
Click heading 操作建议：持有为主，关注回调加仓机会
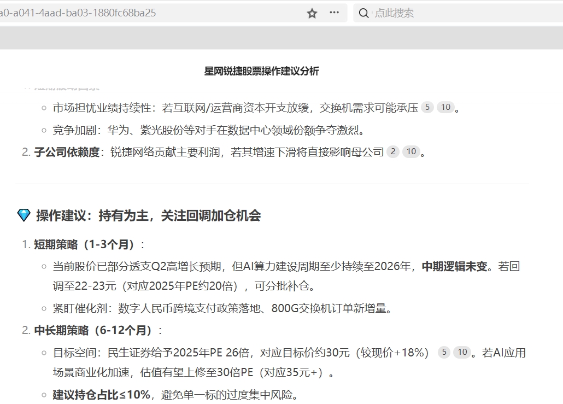click(x=148, y=215)
